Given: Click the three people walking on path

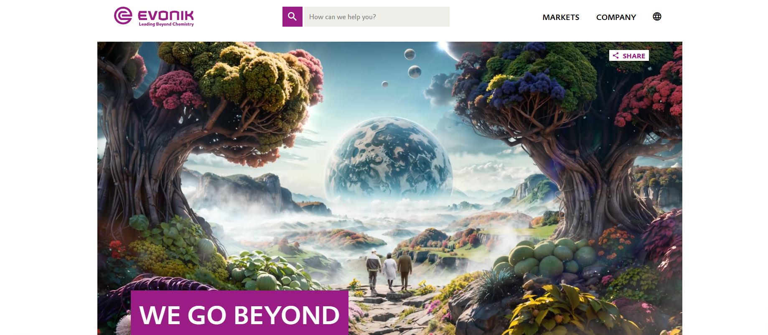Looking at the screenshot, I should point(389,269).
